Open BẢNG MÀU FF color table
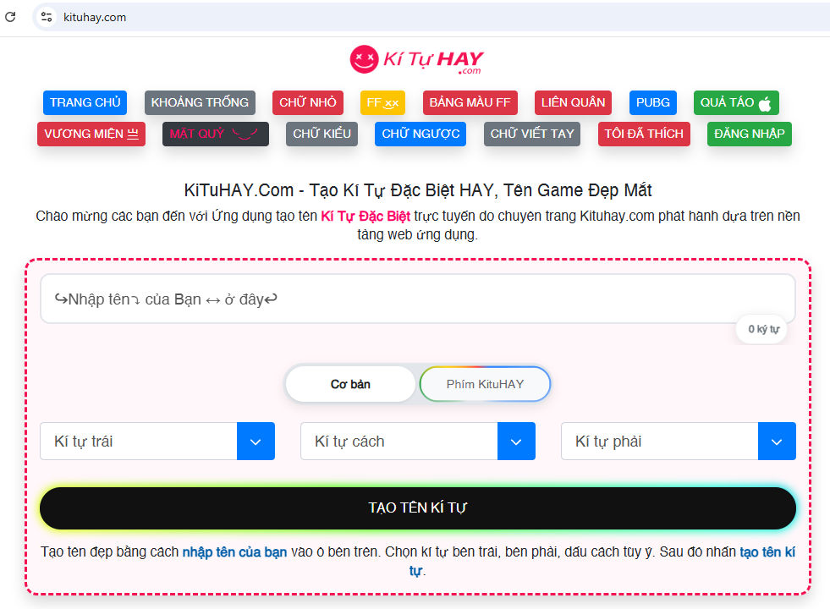 click(470, 102)
